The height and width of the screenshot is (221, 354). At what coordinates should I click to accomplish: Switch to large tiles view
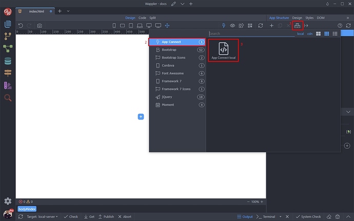tap(318, 34)
